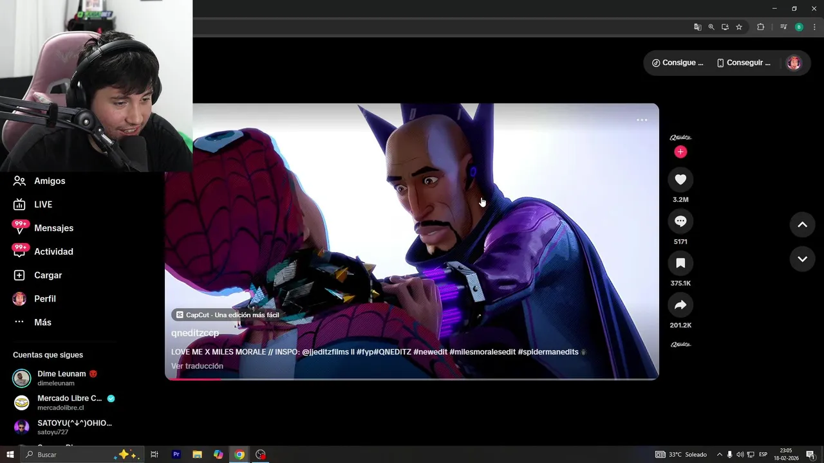
Task: Click the Chrome translate page icon
Action: tap(697, 27)
